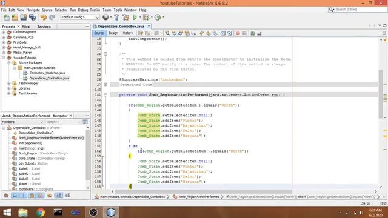Switch to the History view tab
388x218 pixels.
pyautogui.click(x=128, y=33)
